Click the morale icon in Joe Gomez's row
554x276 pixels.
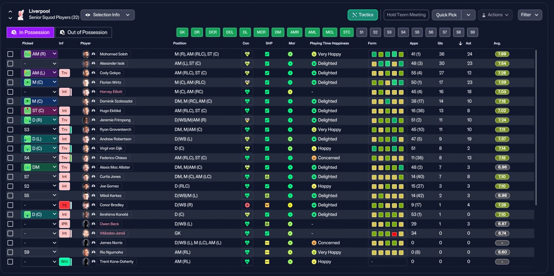290,186
